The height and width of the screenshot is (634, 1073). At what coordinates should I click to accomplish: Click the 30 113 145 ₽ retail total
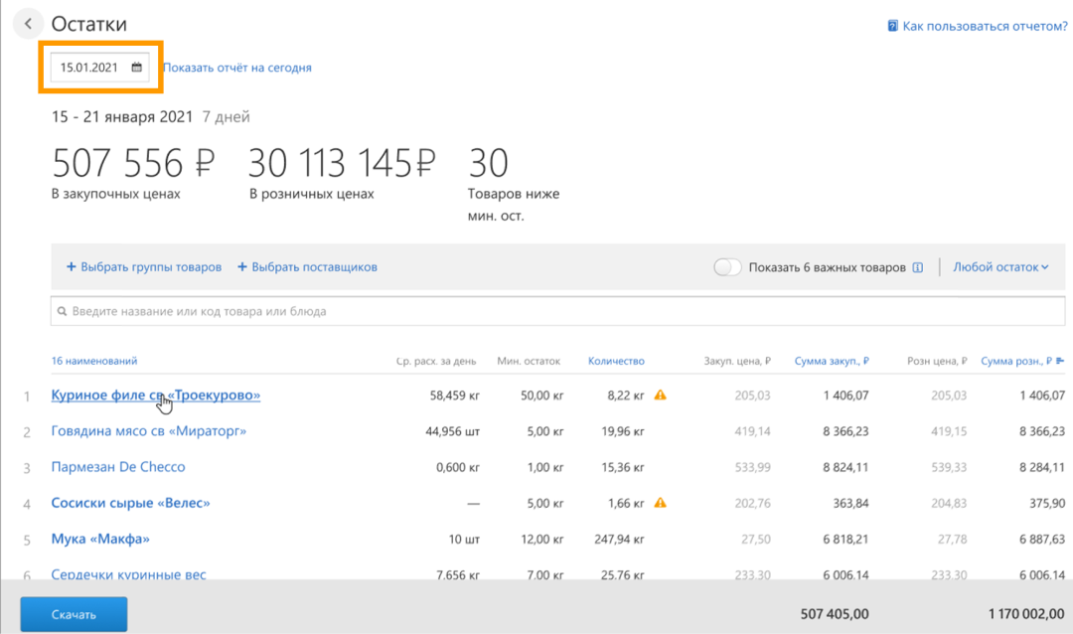(342, 163)
